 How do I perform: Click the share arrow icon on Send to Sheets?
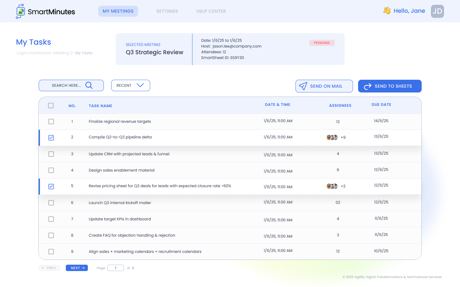click(x=368, y=86)
